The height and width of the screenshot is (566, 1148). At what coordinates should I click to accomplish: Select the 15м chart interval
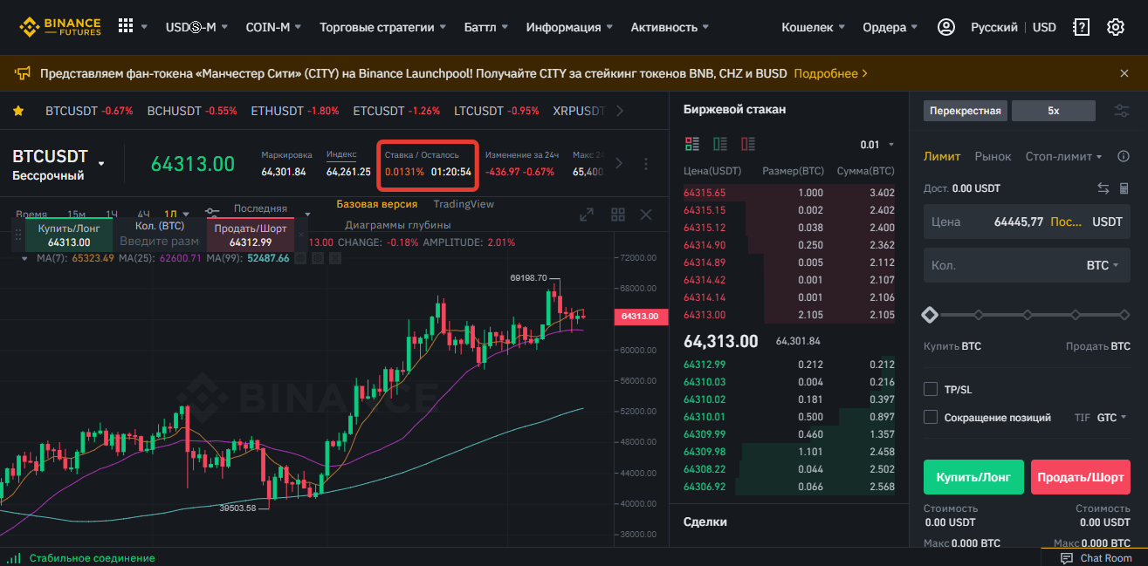77,215
